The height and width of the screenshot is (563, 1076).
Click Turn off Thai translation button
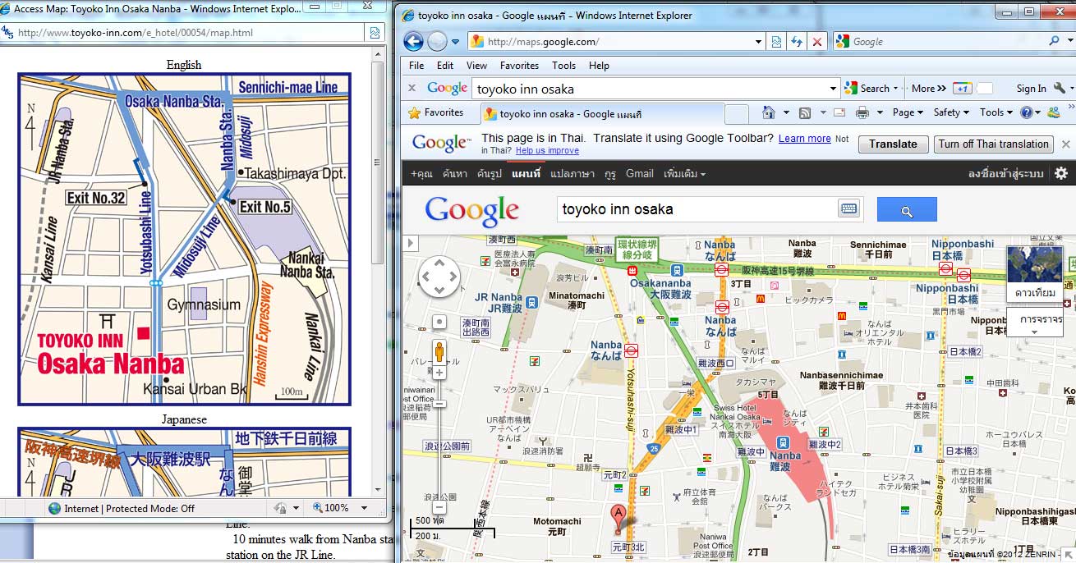pyautogui.click(x=994, y=144)
